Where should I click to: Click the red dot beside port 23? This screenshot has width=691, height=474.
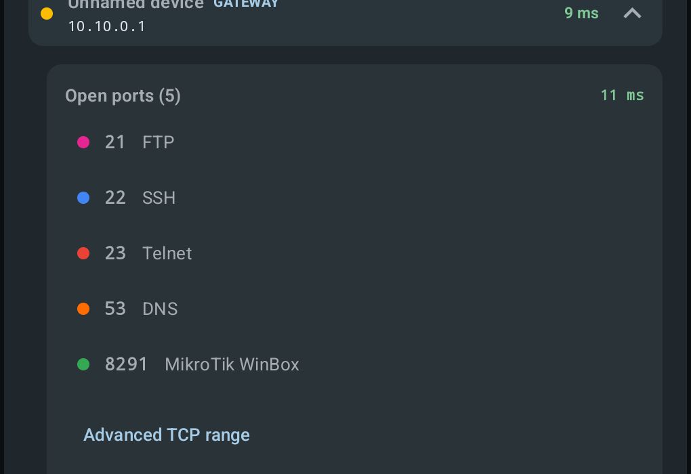(83, 253)
